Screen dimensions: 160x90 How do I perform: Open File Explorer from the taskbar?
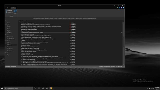coord(35,88)
